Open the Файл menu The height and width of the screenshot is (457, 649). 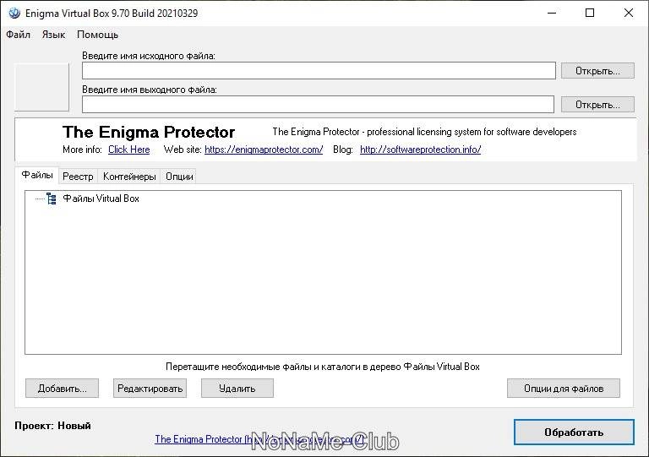(19, 35)
